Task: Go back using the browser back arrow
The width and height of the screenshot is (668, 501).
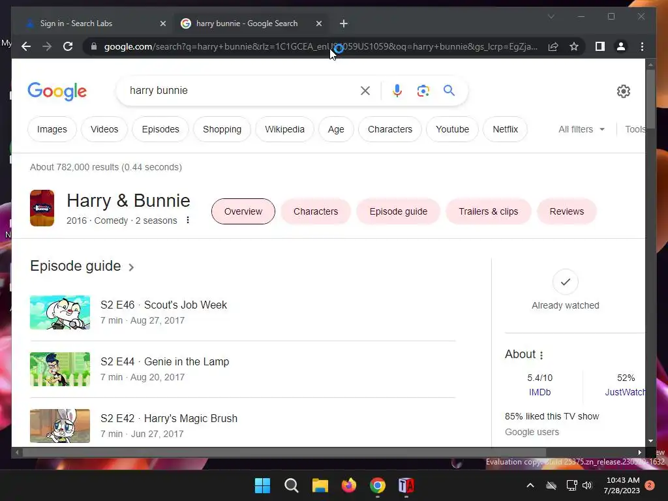Action: coord(26,46)
